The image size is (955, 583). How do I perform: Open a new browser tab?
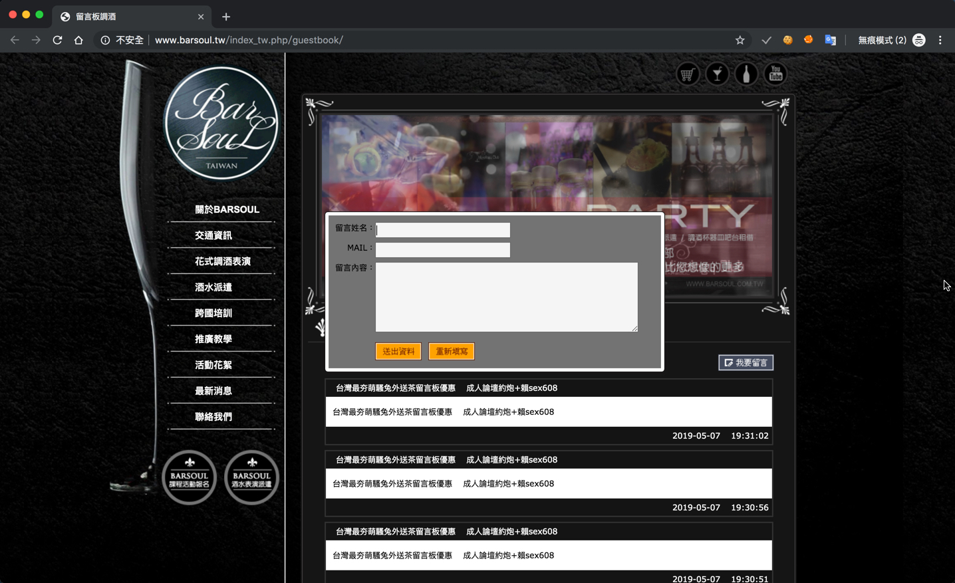click(226, 17)
